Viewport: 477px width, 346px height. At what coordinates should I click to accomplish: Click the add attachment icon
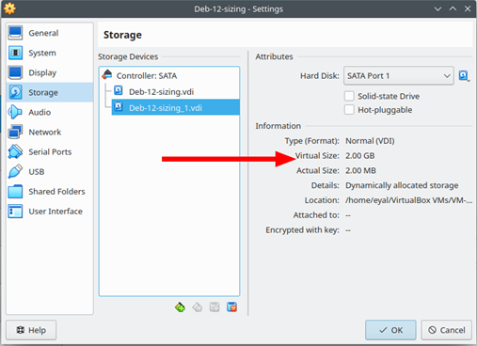215,307
